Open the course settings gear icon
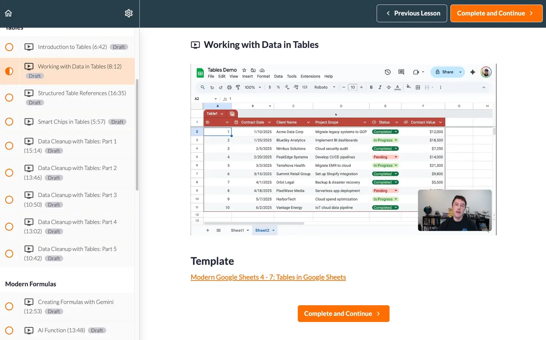The image size is (546, 340). pyautogui.click(x=128, y=13)
